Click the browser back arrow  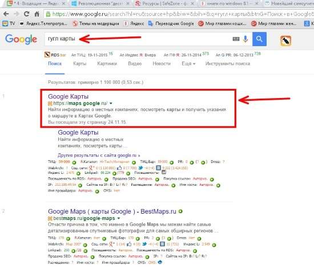click(x=6, y=14)
